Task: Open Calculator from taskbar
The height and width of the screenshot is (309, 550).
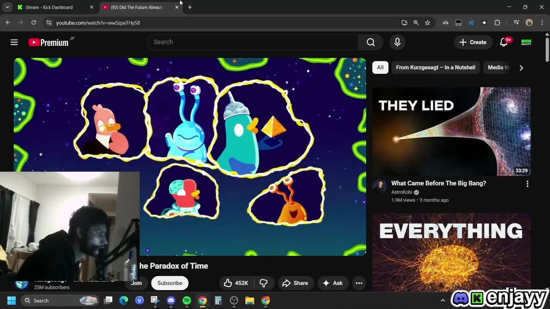Action: click(x=218, y=300)
